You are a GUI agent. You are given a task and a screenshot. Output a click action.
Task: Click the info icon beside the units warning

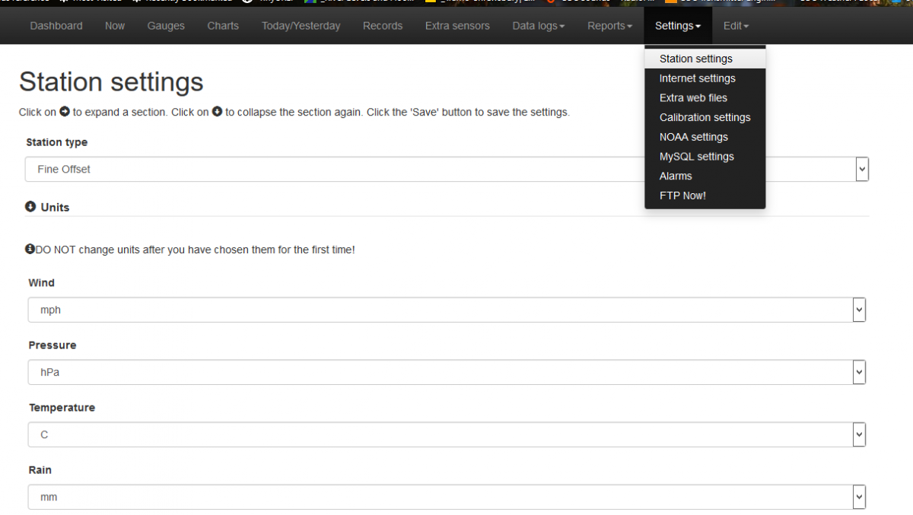click(28, 249)
